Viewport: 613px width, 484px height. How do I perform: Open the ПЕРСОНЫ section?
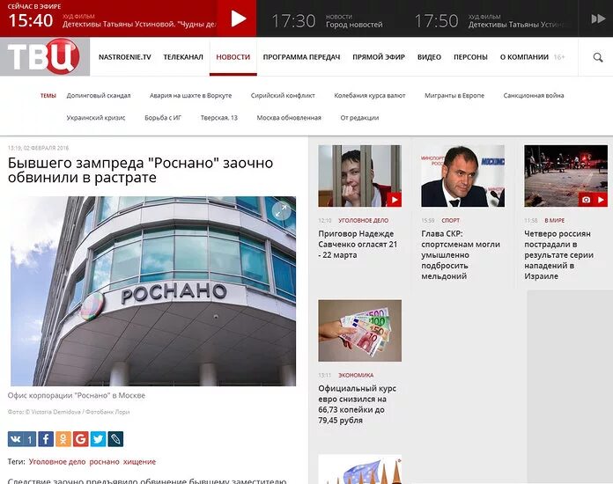pos(470,57)
